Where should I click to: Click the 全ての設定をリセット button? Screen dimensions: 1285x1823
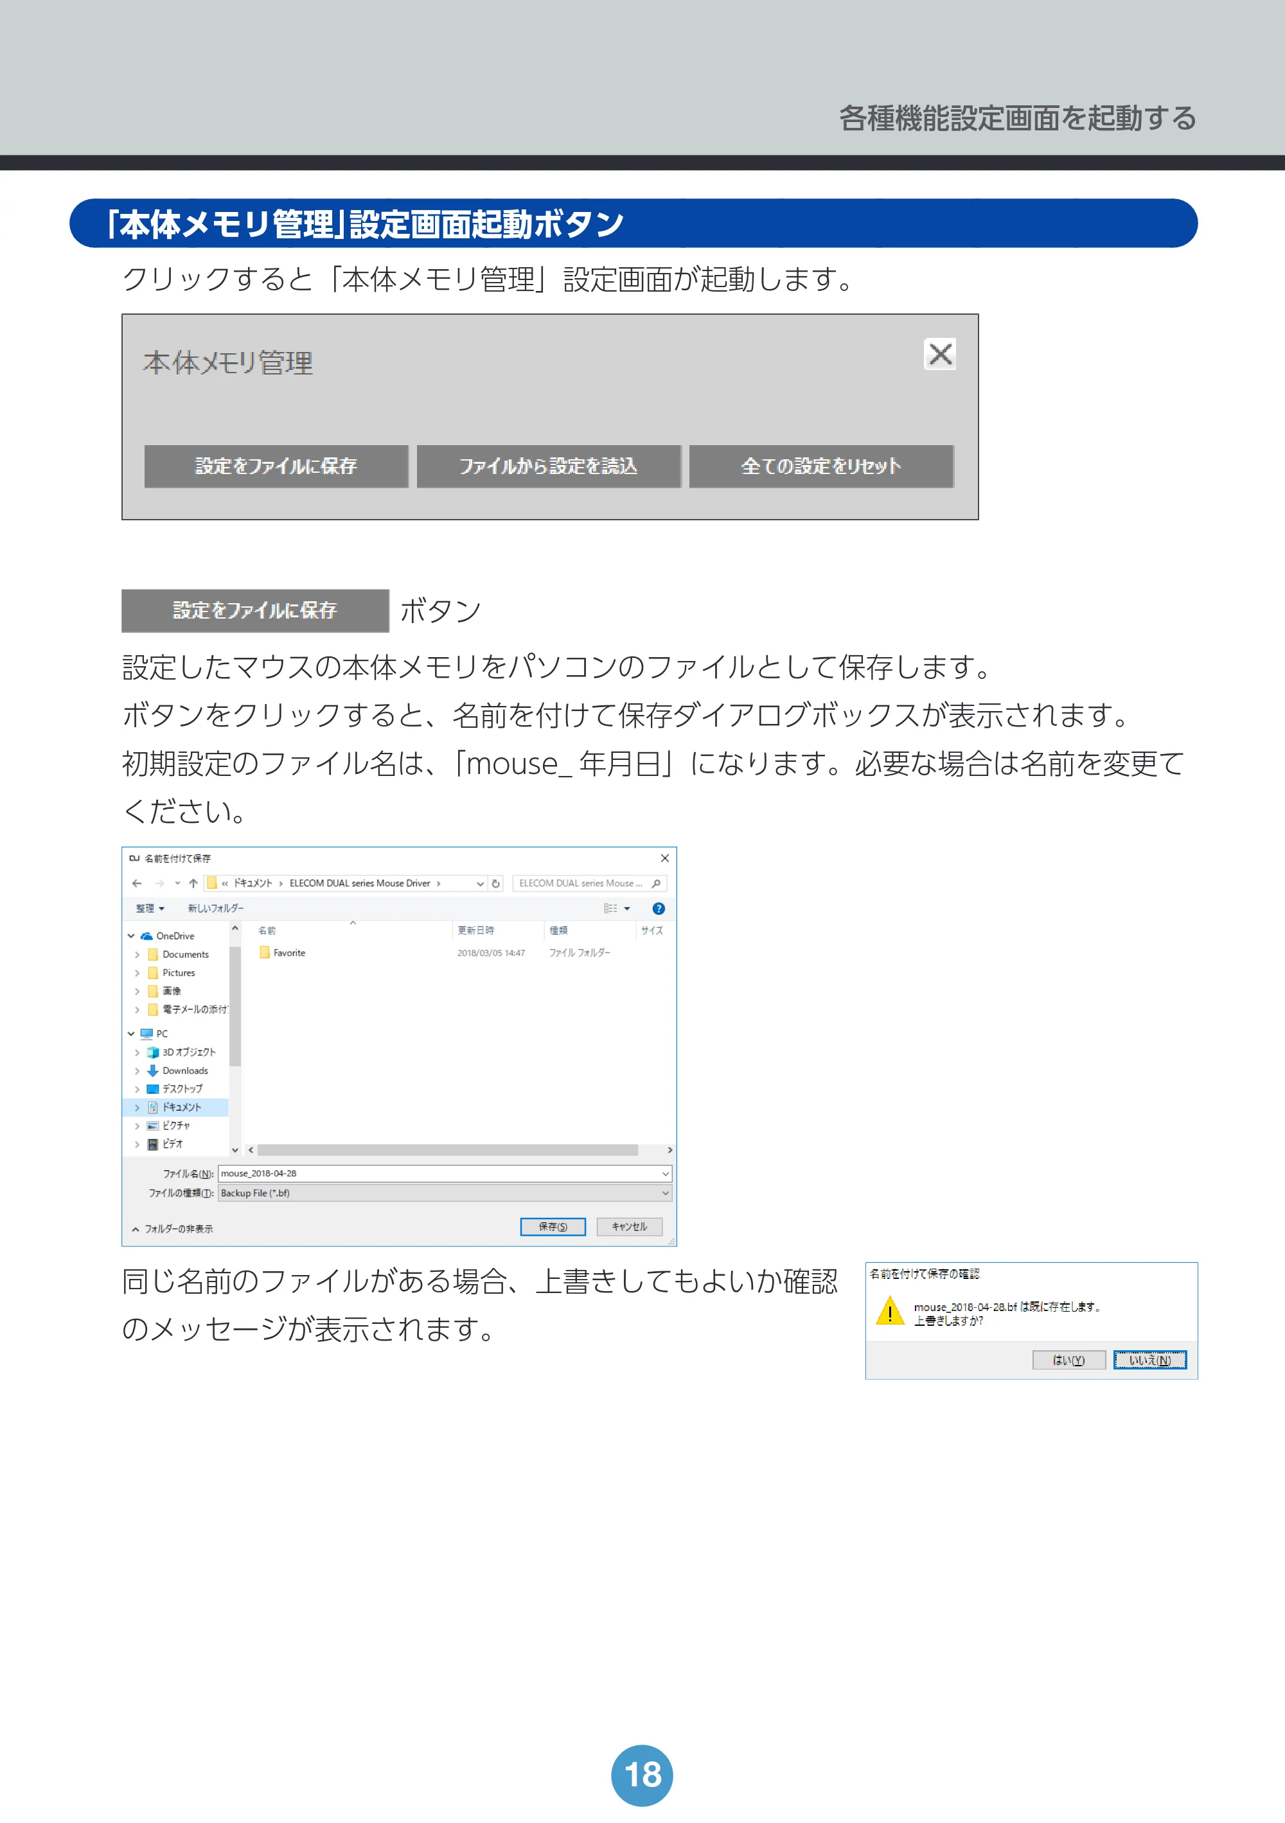[820, 466]
